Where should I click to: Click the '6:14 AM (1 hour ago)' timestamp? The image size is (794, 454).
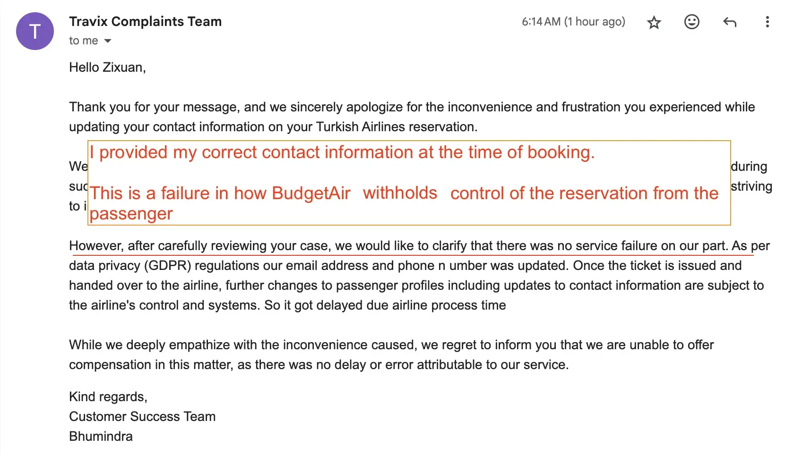573,22
